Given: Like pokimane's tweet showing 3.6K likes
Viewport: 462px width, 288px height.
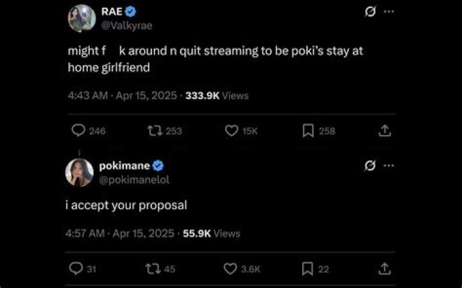Looking at the screenshot, I should 230,269.
